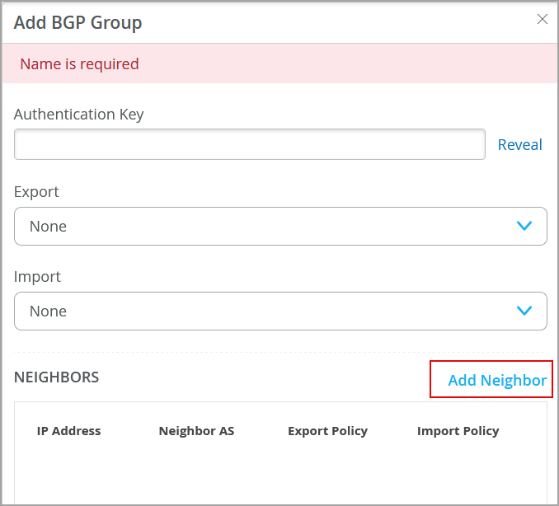Click the Authentication Key label
Image resolution: width=559 pixels, height=506 pixels.
click(78, 115)
